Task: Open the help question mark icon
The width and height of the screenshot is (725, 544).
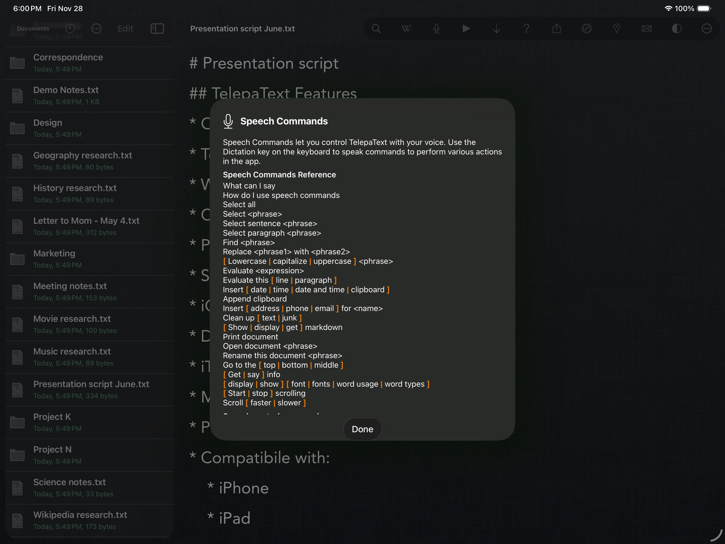Action: tap(526, 28)
